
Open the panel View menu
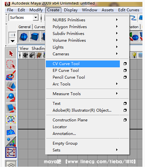24,49
